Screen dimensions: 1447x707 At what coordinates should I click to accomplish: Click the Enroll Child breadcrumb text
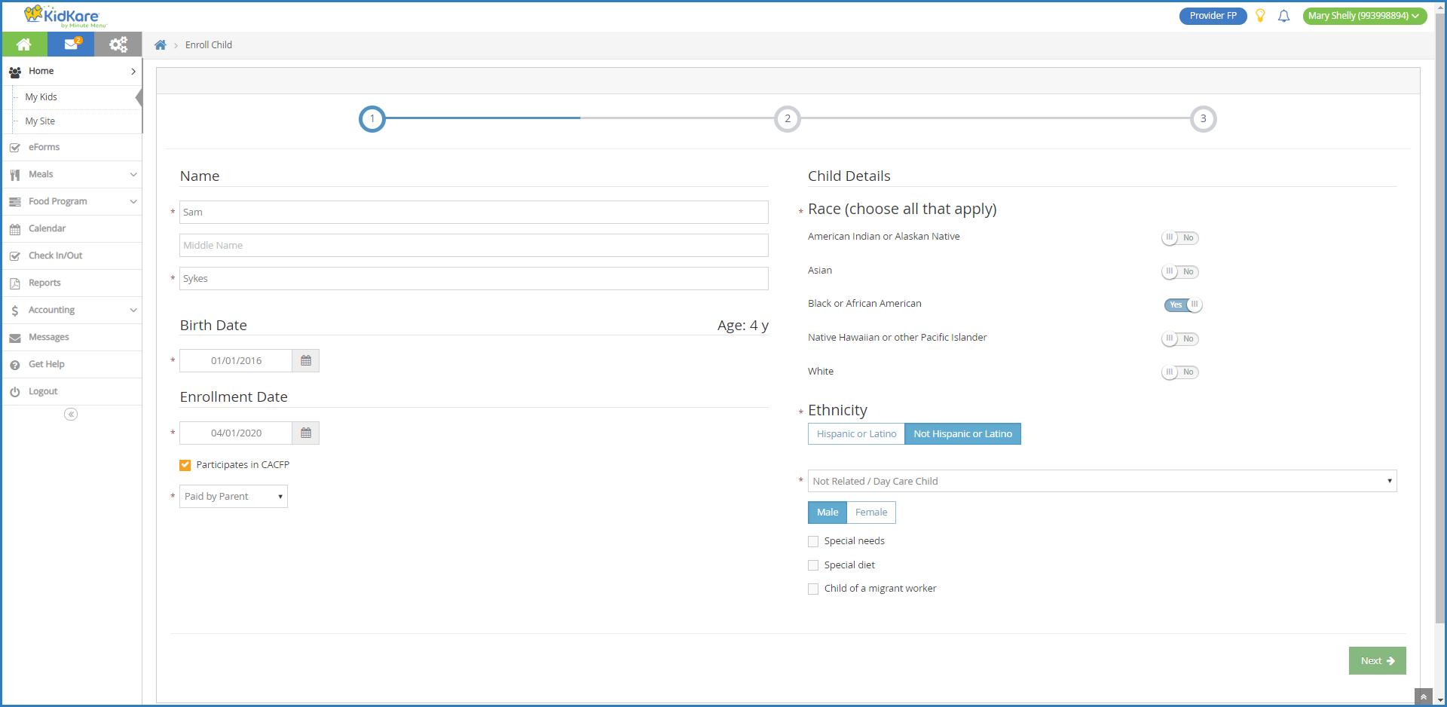tap(209, 45)
